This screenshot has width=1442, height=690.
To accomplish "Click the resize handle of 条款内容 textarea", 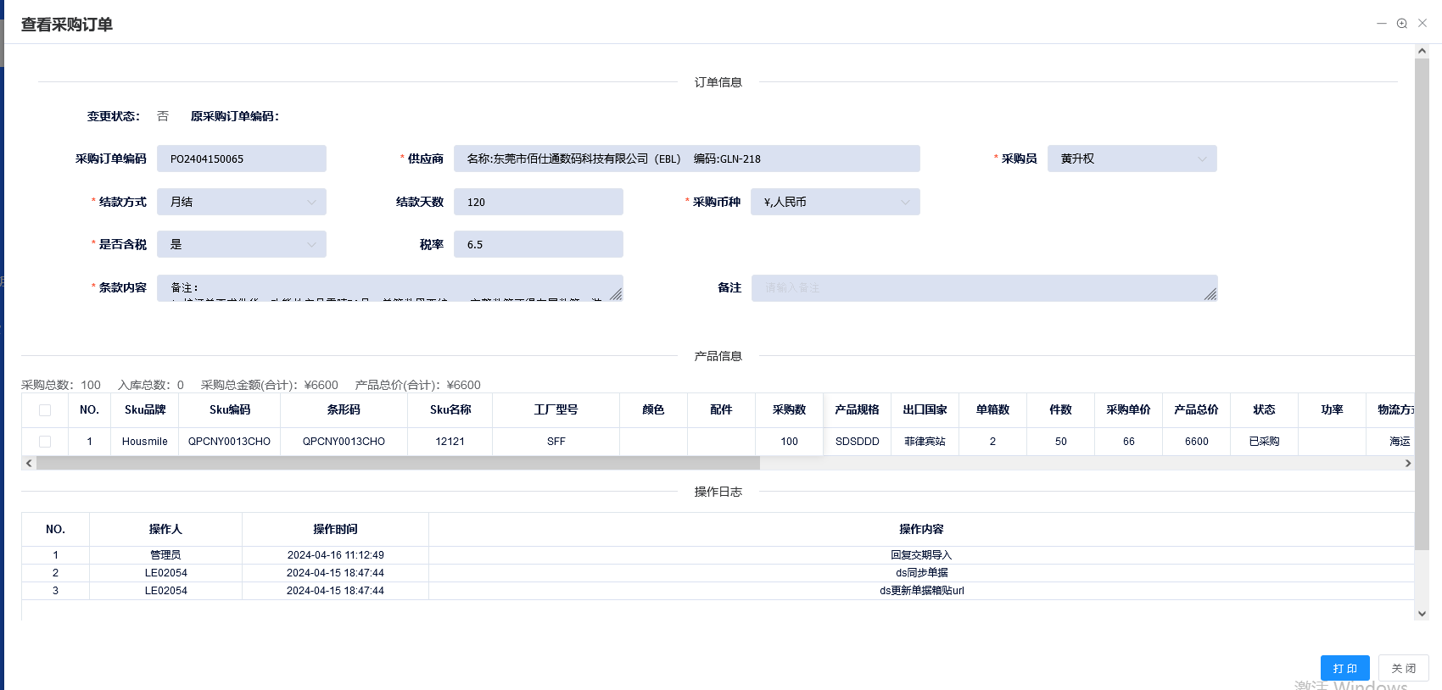I will (x=616, y=294).
